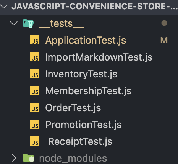Open ImportMarkdownTest.js in the editor
Screen dimensions: 178x164
pos(99,57)
